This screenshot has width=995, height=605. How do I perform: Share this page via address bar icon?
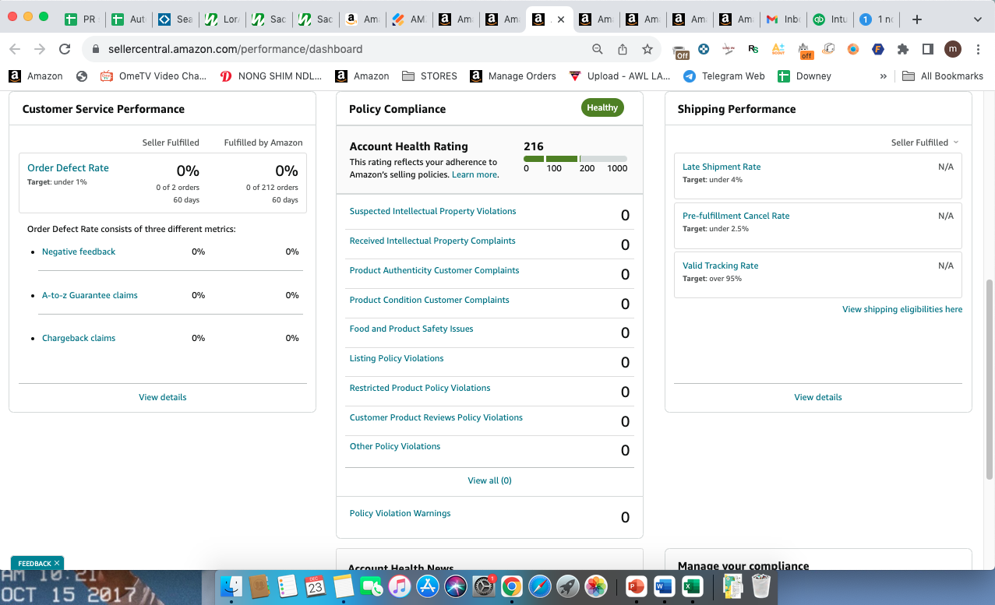click(623, 49)
